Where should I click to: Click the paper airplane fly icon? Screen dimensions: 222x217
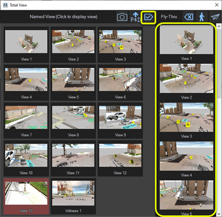coord(215,17)
